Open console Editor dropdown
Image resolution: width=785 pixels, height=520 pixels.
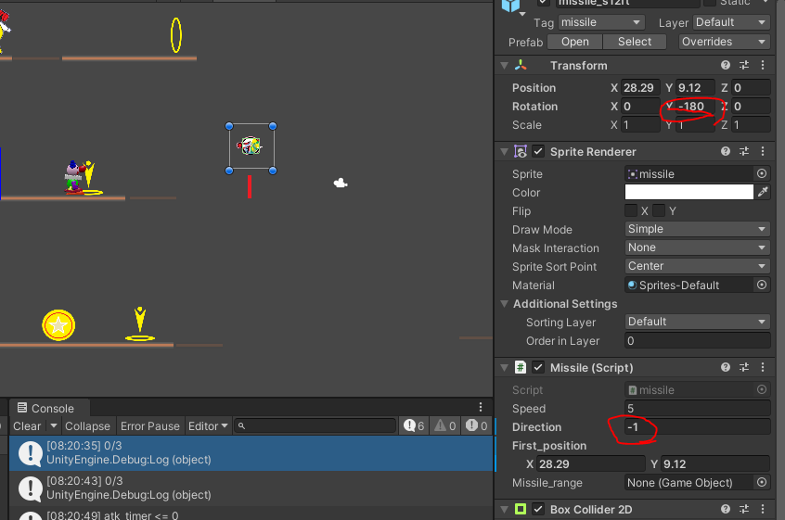[x=208, y=426]
